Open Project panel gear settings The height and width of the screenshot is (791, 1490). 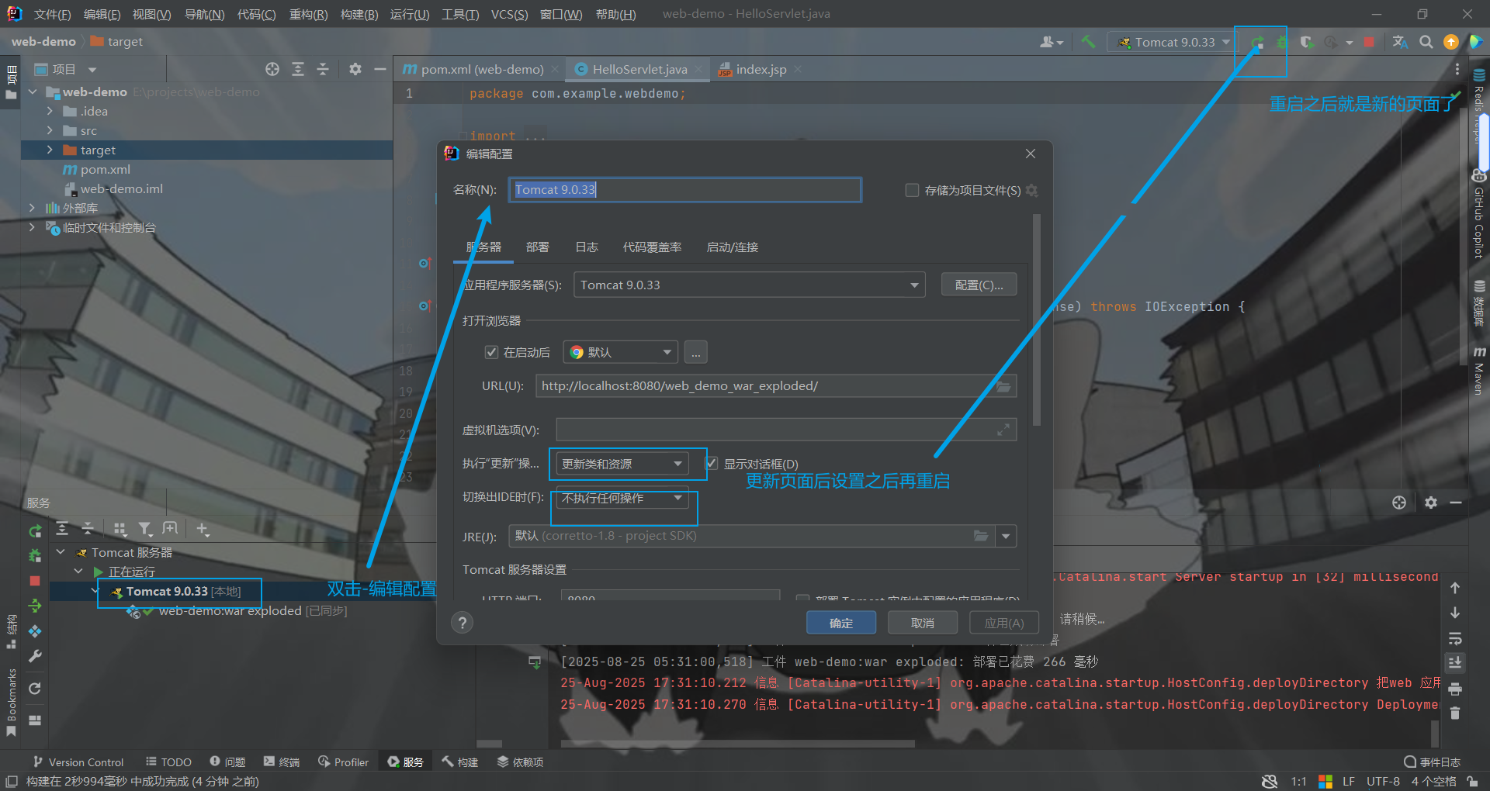(355, 69)
